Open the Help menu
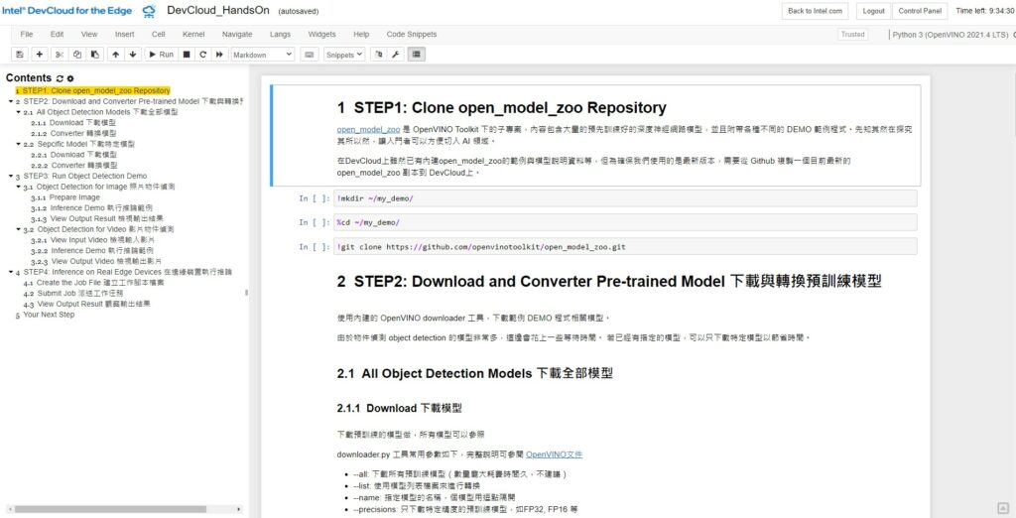This screenshot has height=518, width=1016. pos(361,35)
